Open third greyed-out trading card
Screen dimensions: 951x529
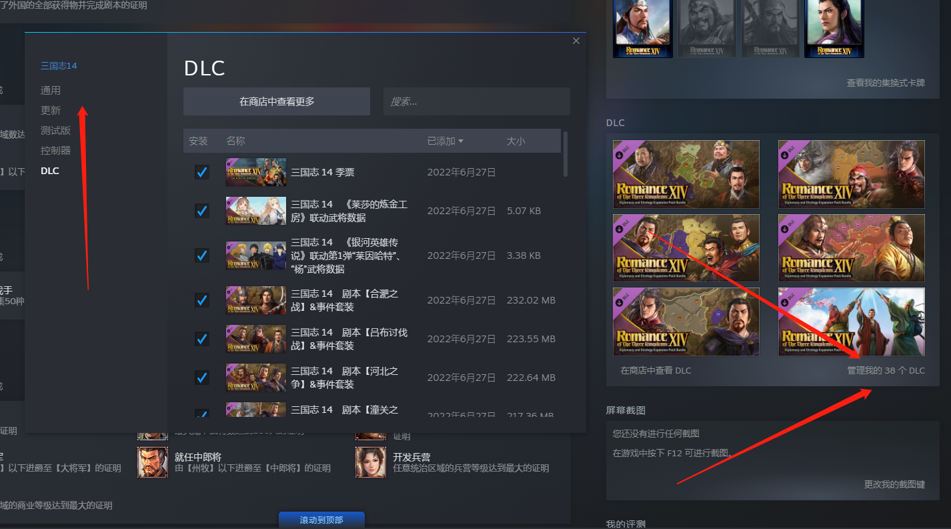click(771, 29)
